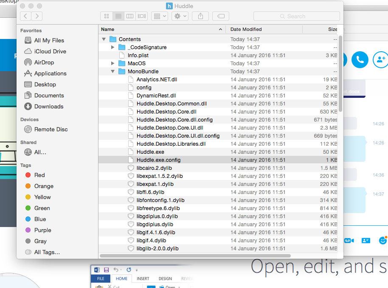388x288 pixels.
Task: Expand the _CodeSignature folder
Action: click(112, 47)
